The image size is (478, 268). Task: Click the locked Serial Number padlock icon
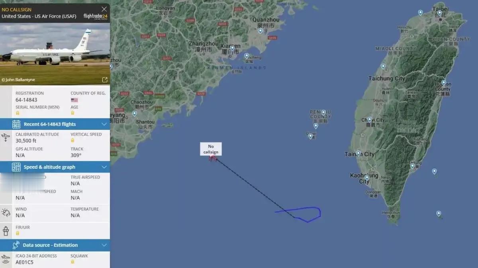[x=18, y=113]
